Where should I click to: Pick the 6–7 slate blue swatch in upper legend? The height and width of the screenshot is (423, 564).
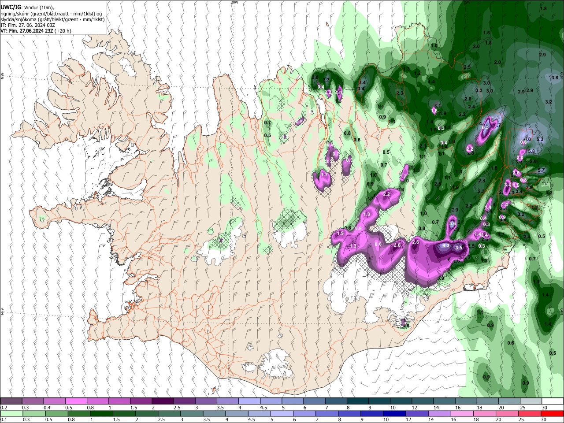pos(314,401)
